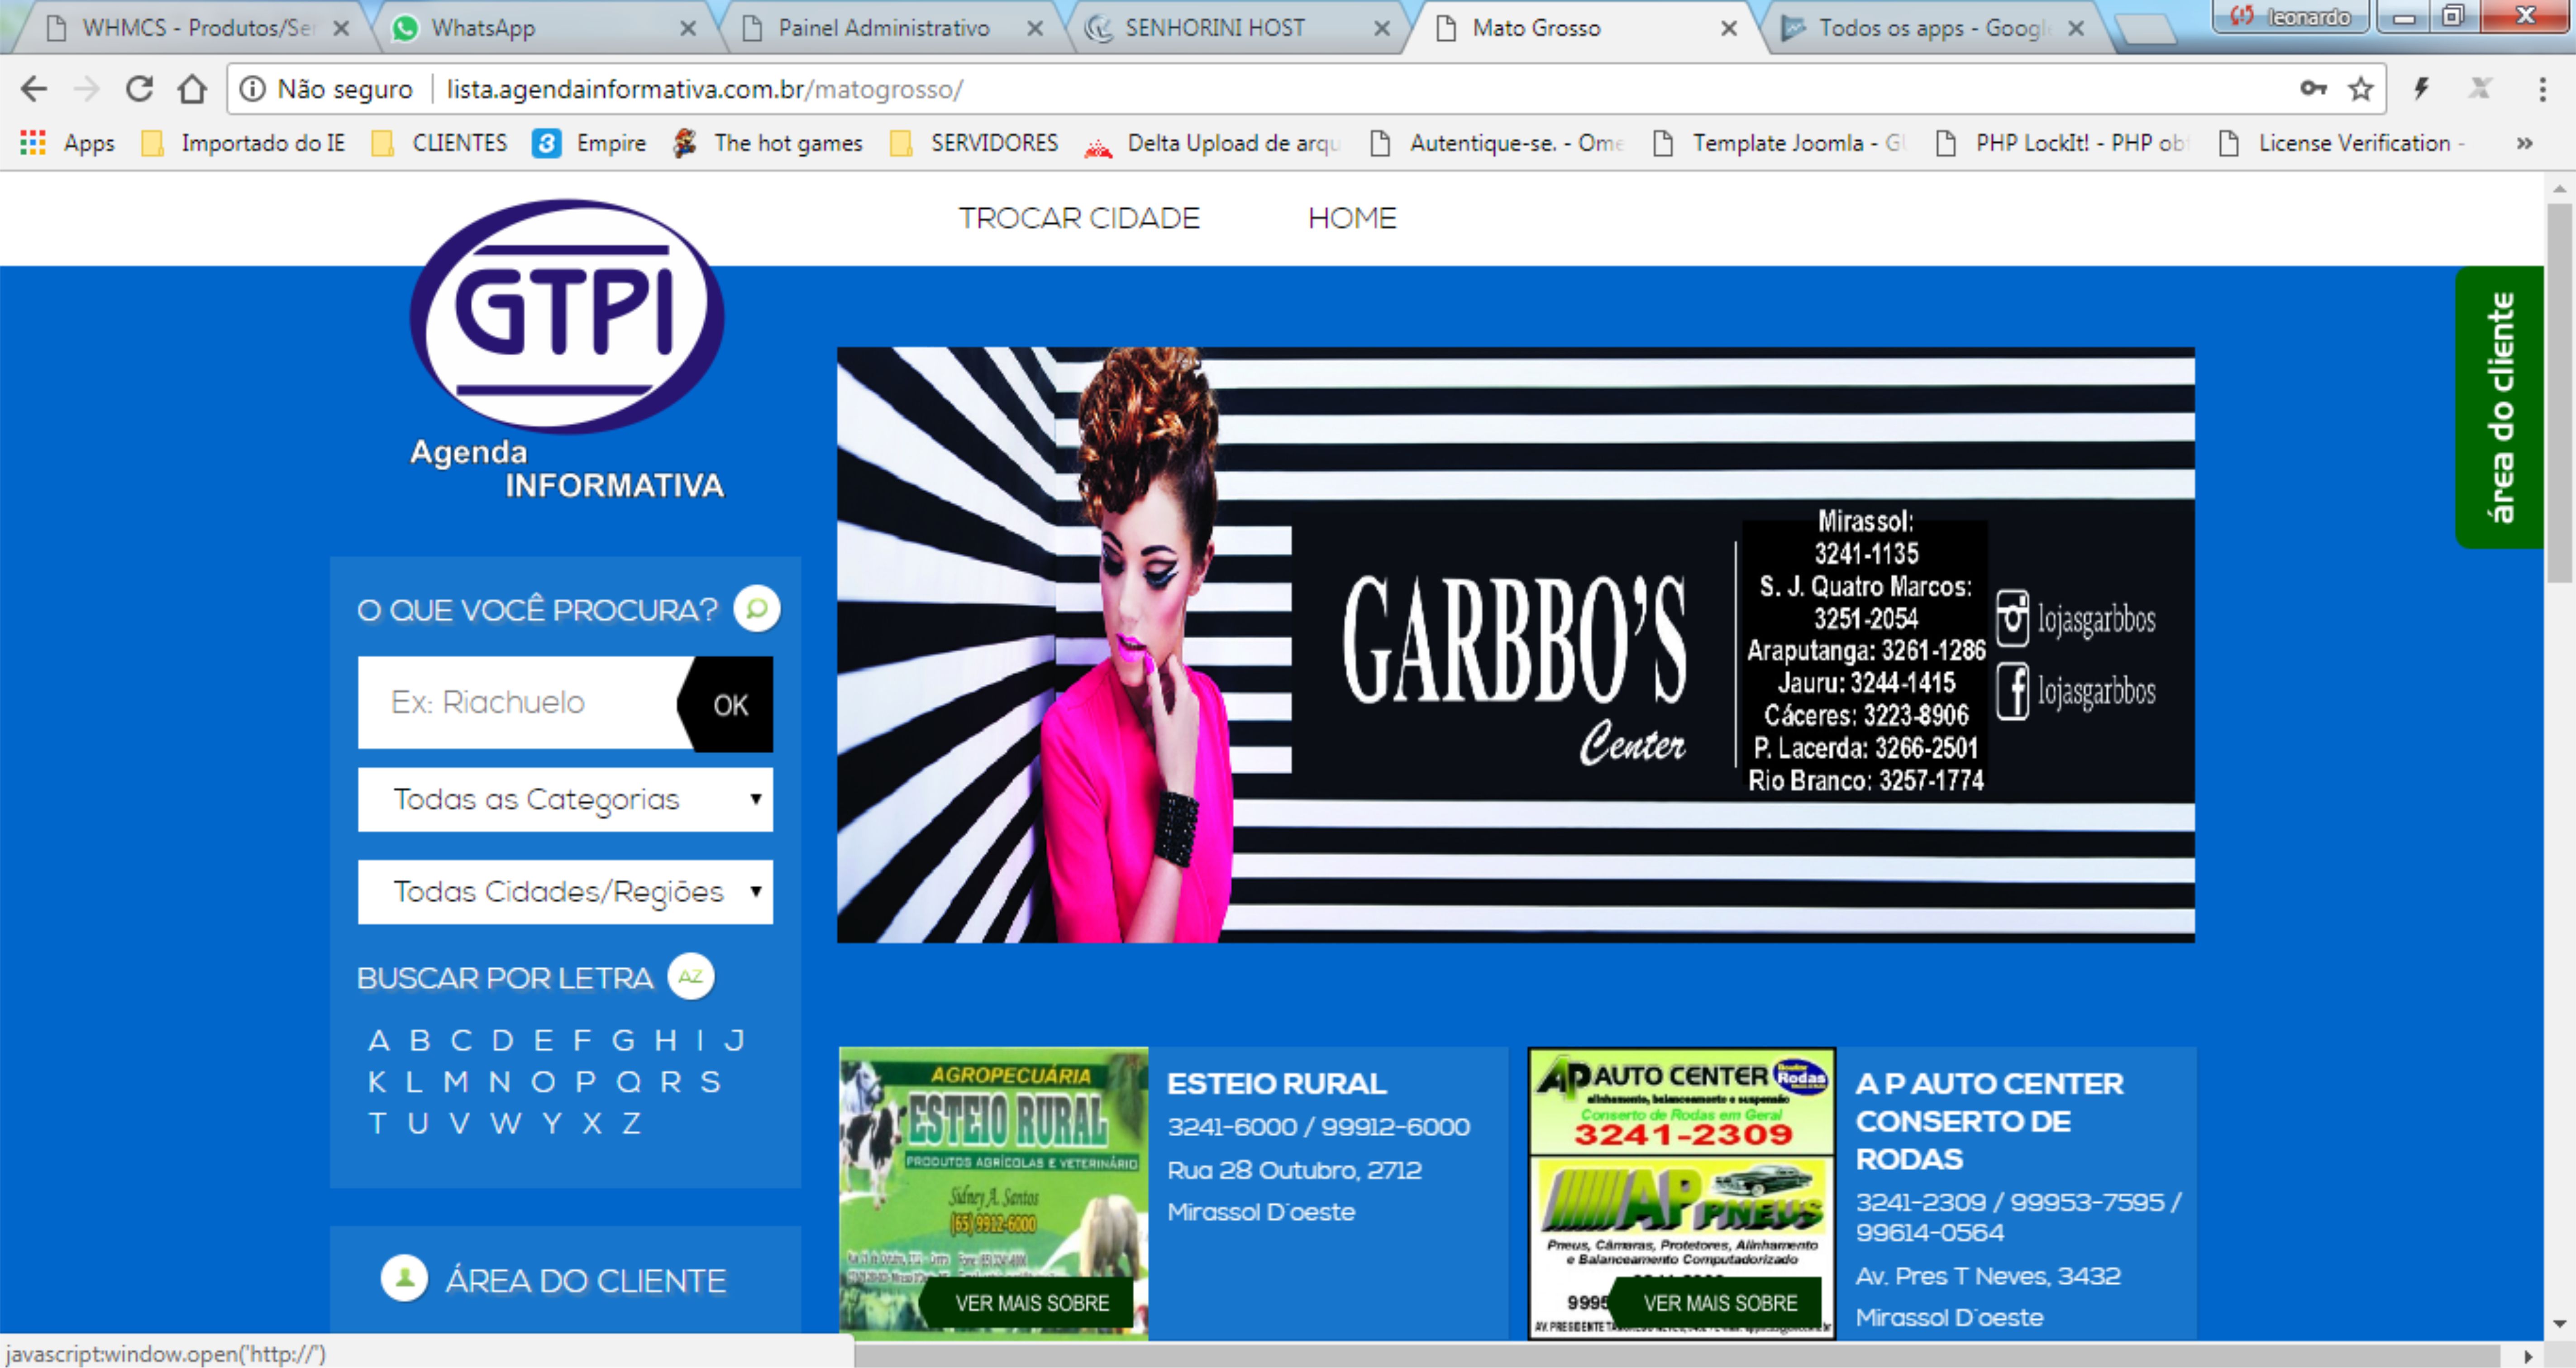Go back with the browser back arrow
Viewport: 2576px width, 1368px height.
click(34, 89)
